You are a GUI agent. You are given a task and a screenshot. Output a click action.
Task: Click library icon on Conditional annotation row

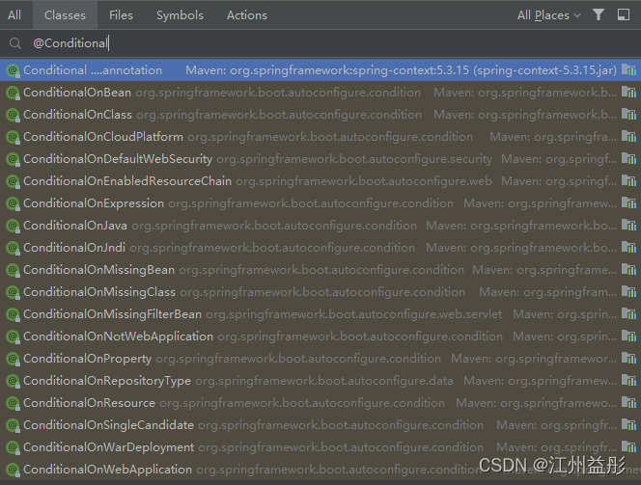pos(628,69)
